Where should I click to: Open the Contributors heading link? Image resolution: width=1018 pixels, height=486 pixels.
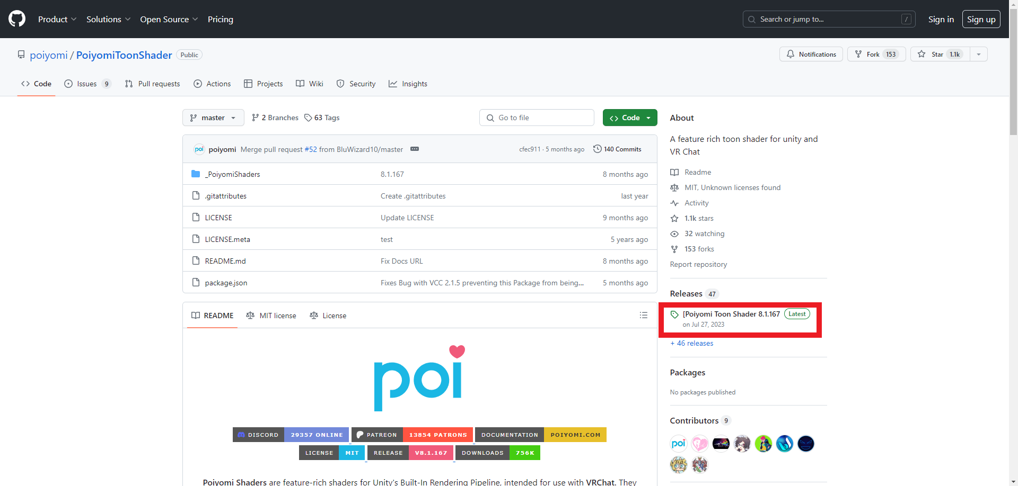[x=700, y=420]
